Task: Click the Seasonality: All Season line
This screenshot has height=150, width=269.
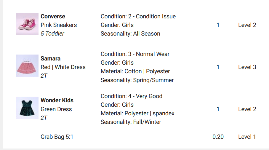Action: coord(130,34)
